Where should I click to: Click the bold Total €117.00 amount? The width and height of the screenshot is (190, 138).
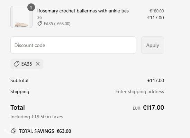(153, 107)
